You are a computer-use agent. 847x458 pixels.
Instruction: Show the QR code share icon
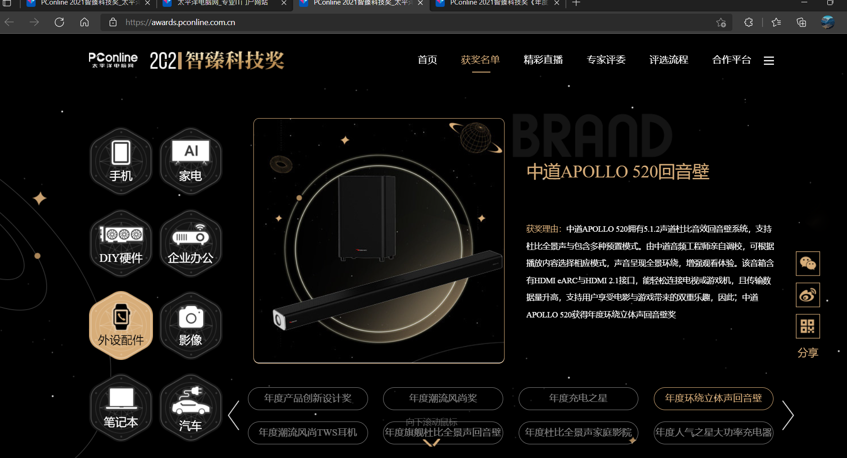[x=808, y=326]
